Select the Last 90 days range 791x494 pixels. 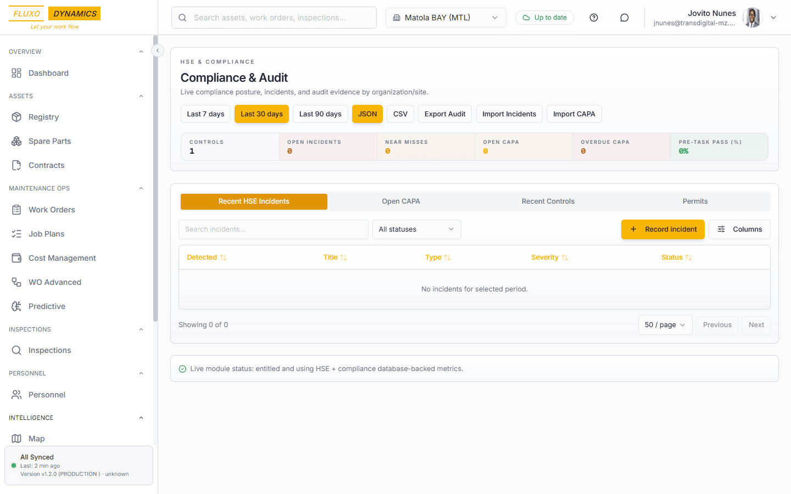(x=320, y=114)
